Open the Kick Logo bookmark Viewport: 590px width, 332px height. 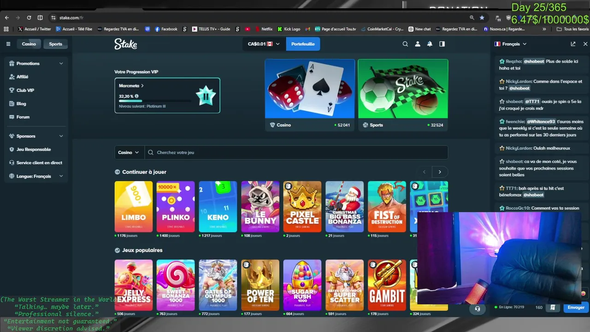(289, 29)
